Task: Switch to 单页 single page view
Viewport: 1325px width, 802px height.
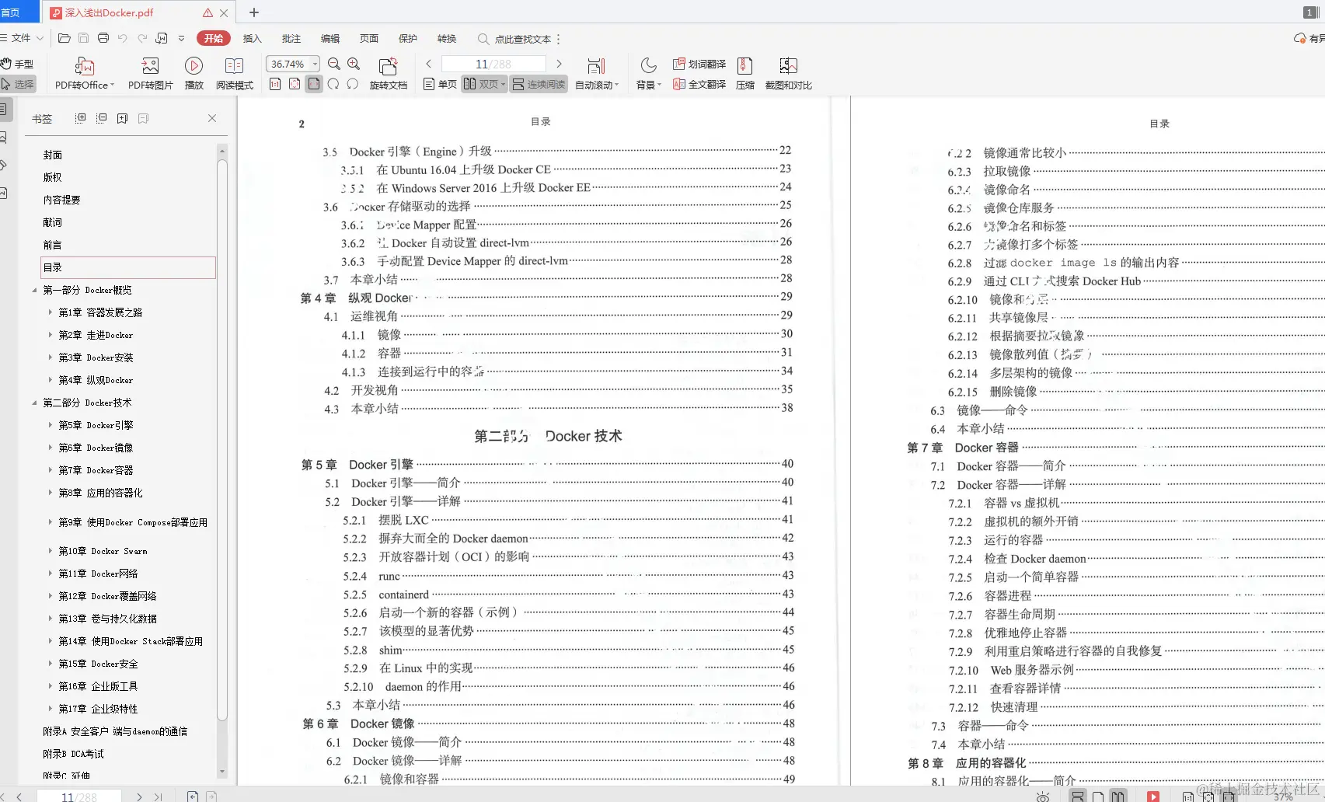Action: click(438, 84)
